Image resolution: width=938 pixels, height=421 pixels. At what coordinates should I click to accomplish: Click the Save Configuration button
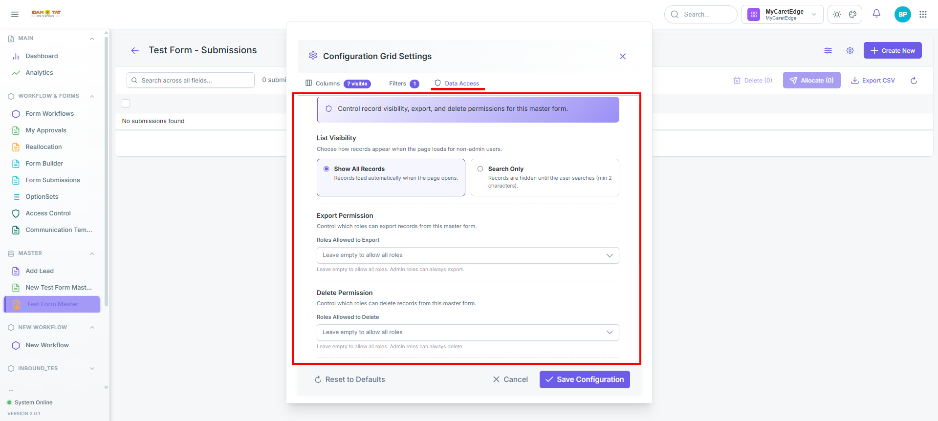point(585,379)
